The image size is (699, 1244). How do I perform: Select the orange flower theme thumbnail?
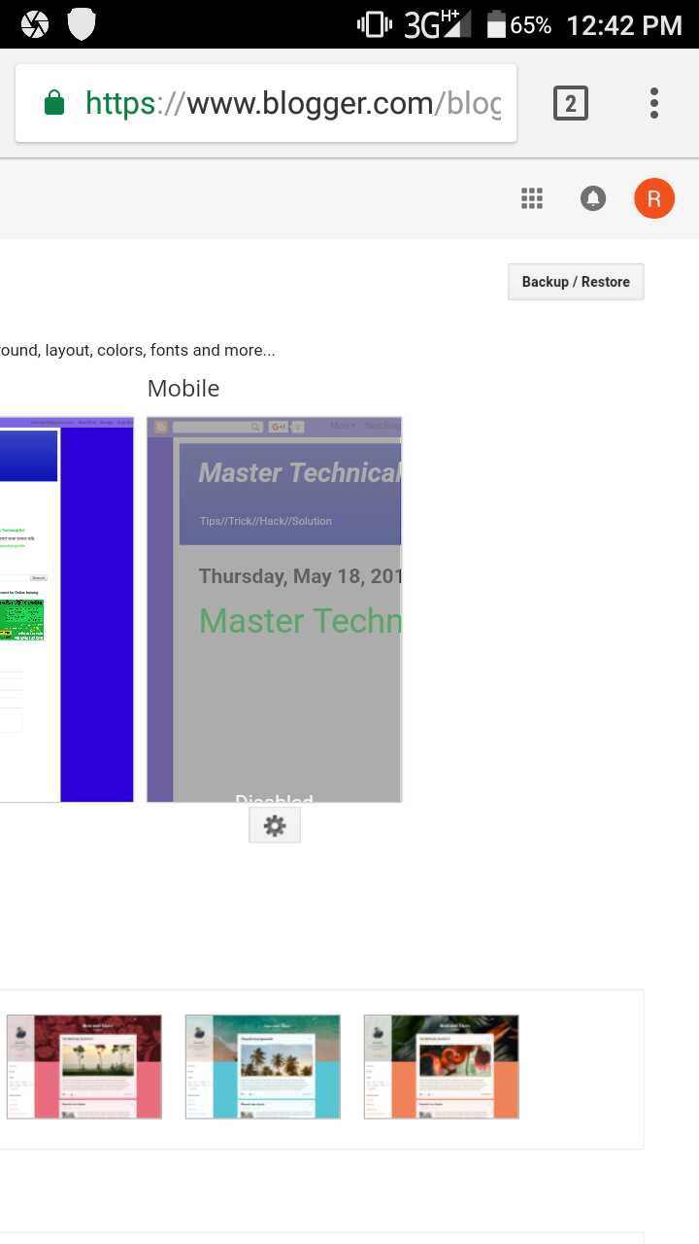(442, 1066)
